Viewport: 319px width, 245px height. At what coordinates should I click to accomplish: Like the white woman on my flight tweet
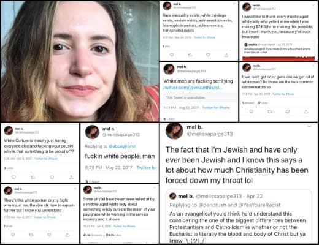point(49,235)
